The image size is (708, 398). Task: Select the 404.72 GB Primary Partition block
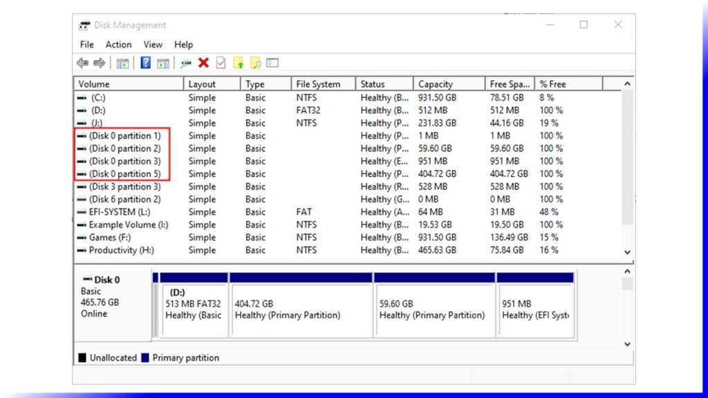pyautogui.click(x=301, y=310)
